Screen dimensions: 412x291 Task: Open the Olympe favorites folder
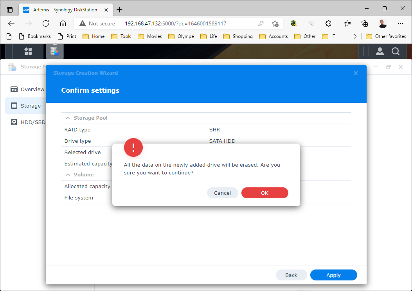[x=181, y=36]
